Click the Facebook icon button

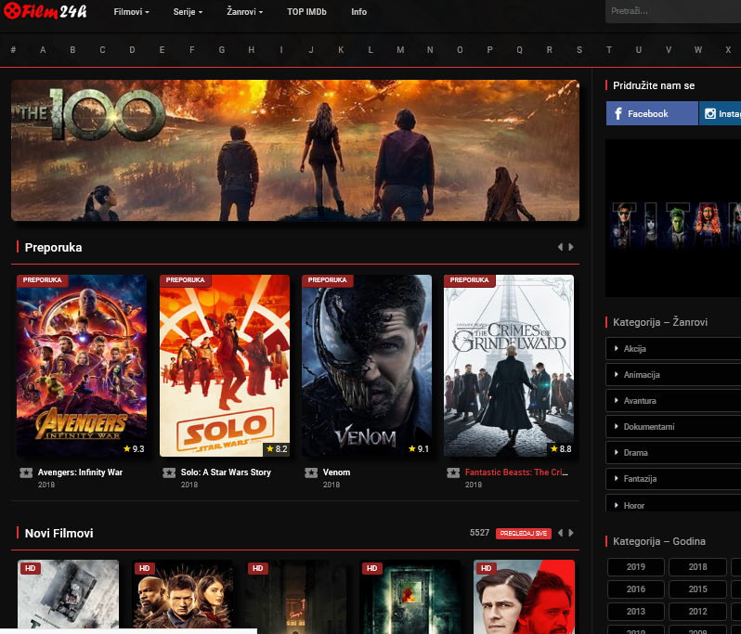click(x=652, y=113)
